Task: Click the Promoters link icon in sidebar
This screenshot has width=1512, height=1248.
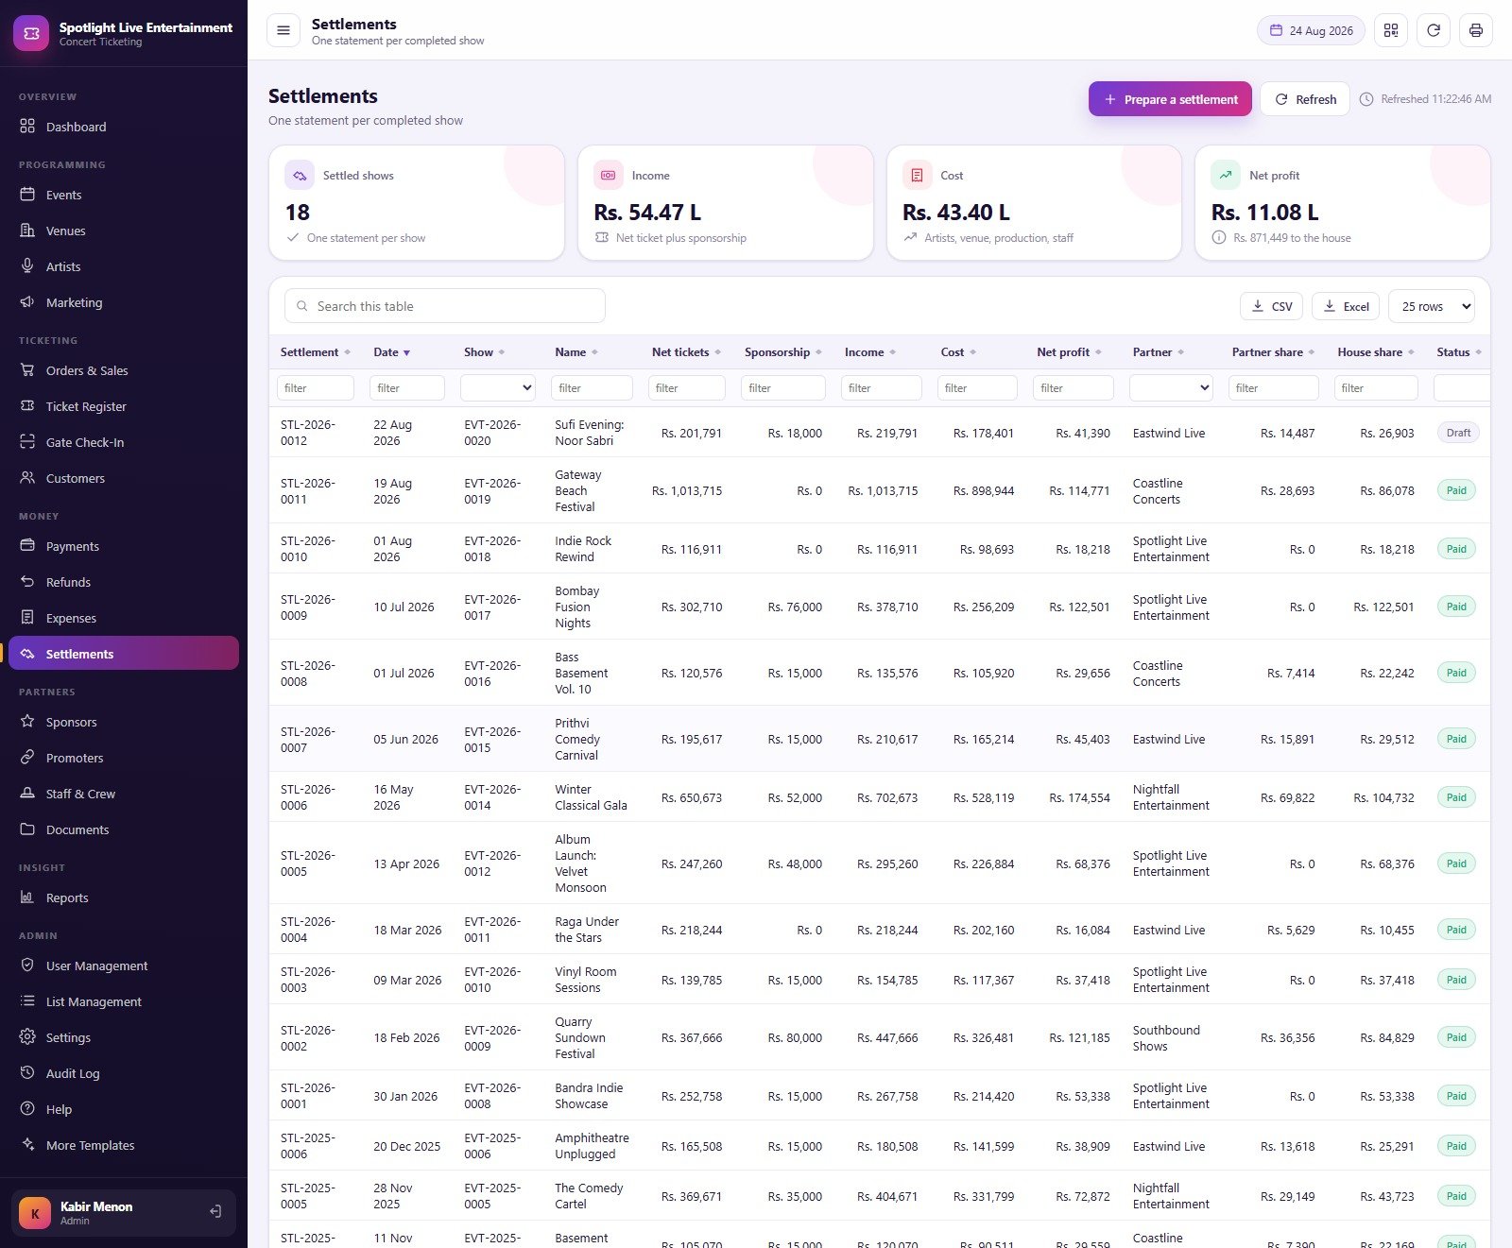Action: tap(27, 758)
